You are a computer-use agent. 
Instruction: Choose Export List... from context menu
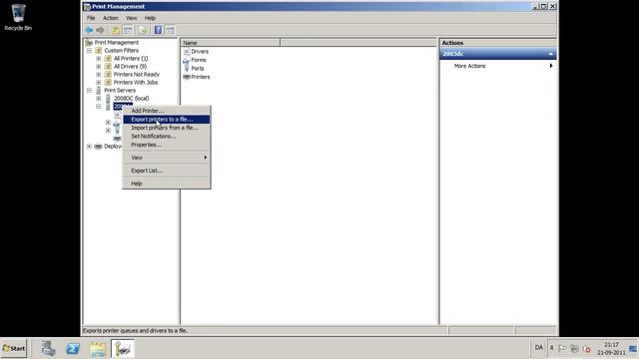coord(167,171)
